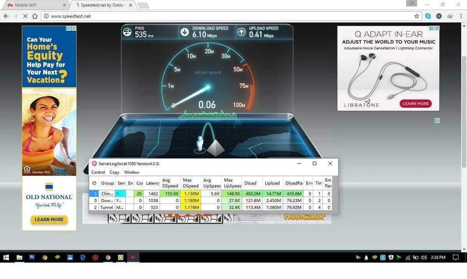Open the volume control in system tray
This screenshot has width=467, height=279.
423,257
